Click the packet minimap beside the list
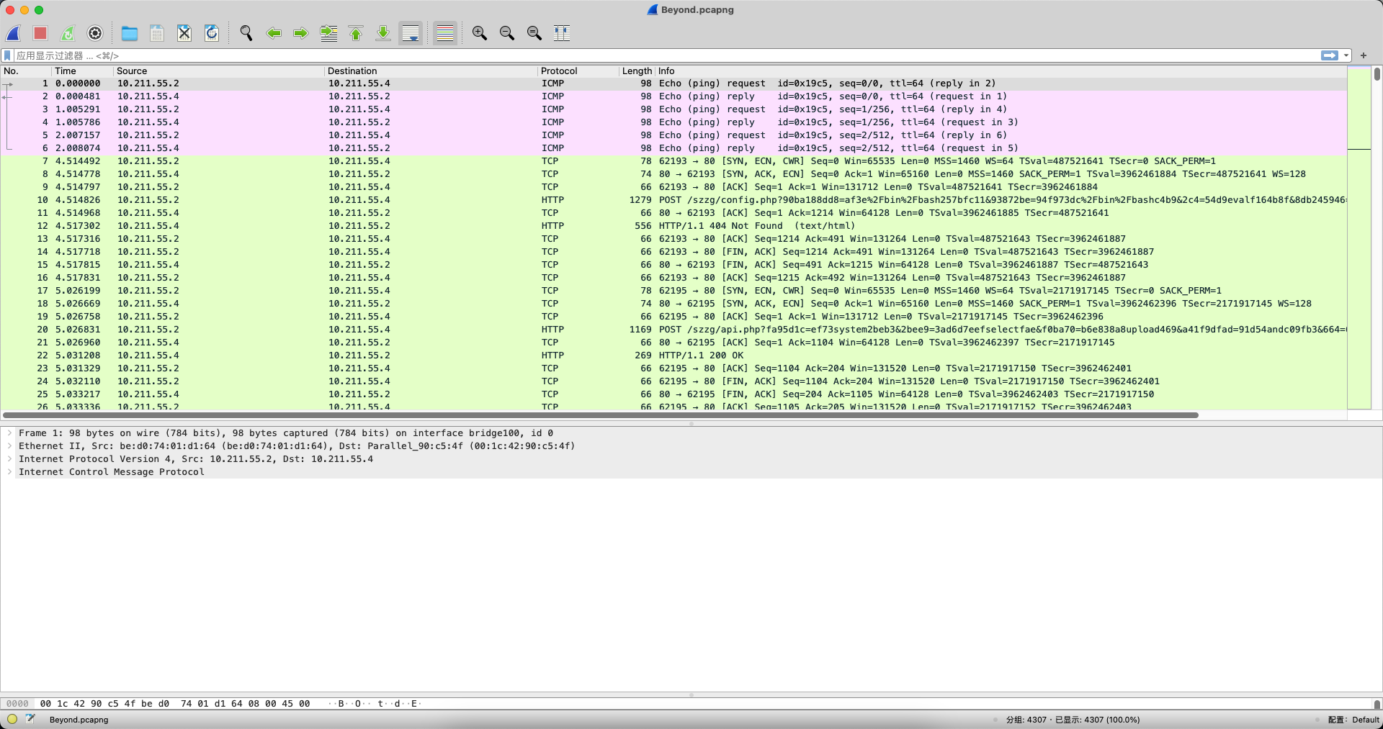This screenshot has width=1383, height=729. (1359, 237)
